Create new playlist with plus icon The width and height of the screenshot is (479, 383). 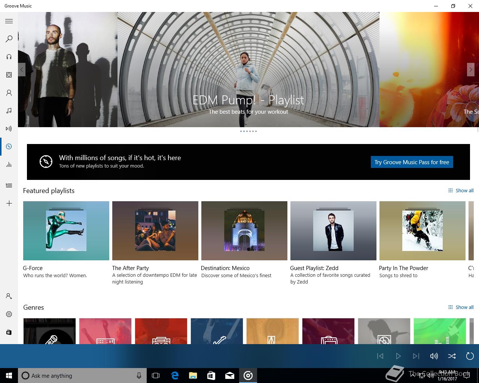9,203
